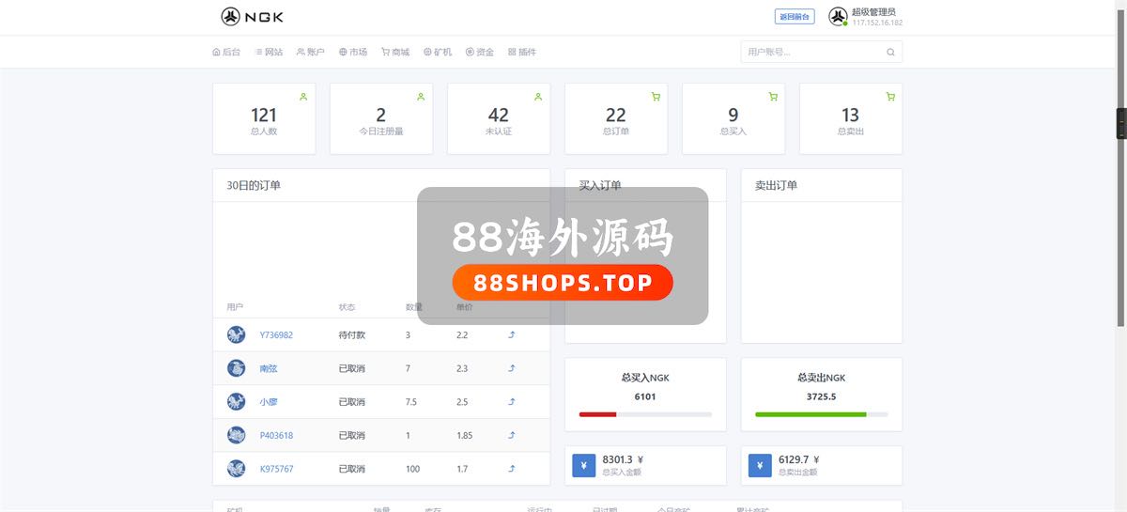
Task: Click the 返回前台 button
Action: (795, 17)
